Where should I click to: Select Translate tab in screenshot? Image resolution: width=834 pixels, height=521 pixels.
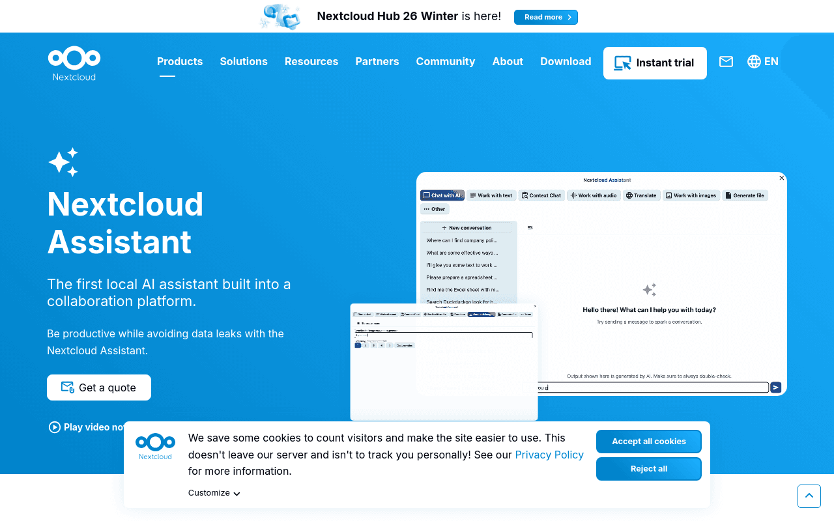[642, 195]
